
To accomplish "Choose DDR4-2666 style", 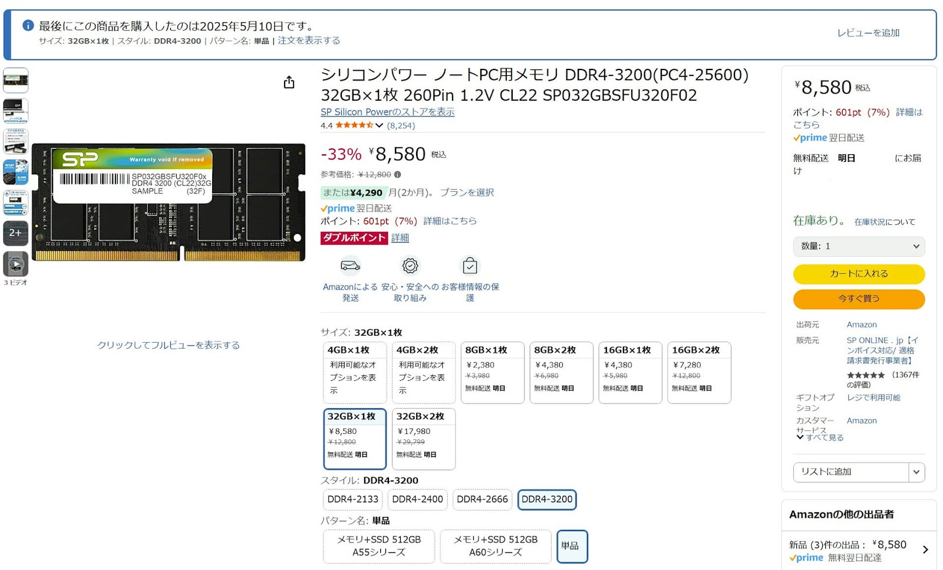I will tap(482, 499).
